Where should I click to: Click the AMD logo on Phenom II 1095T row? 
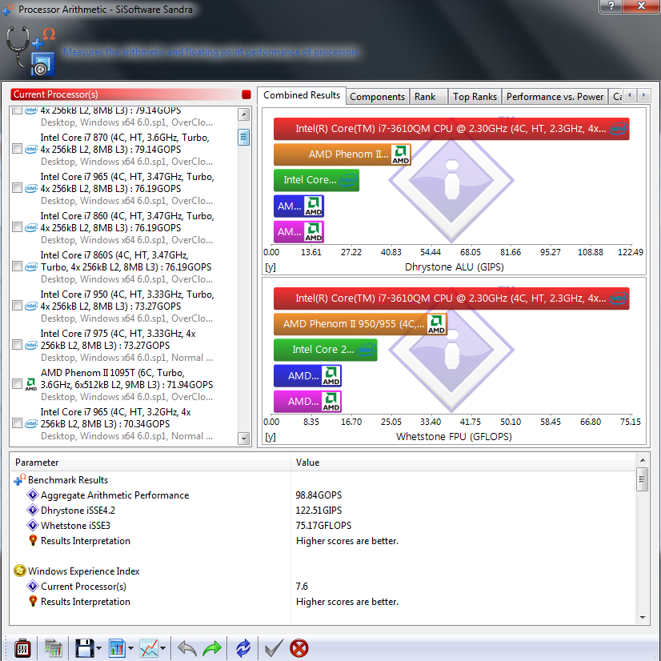(30, 384)
